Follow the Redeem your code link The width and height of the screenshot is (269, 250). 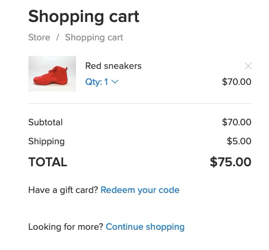coord(140,190)
